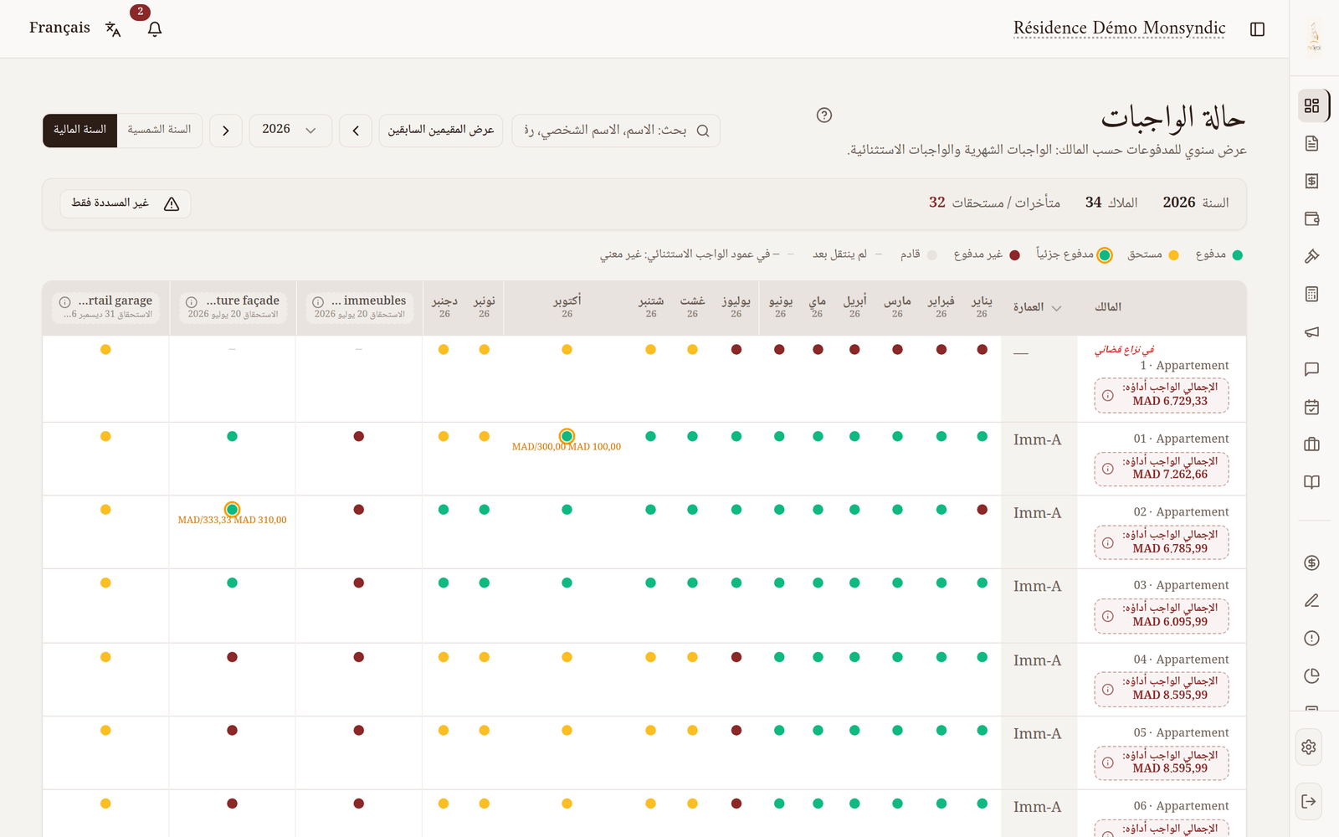The width and height of the screenshot is (1339, 837).
Task: Select the 'السنة الشمسية' calendar year option
Action: pyautogui.click(x=159, y=130)
